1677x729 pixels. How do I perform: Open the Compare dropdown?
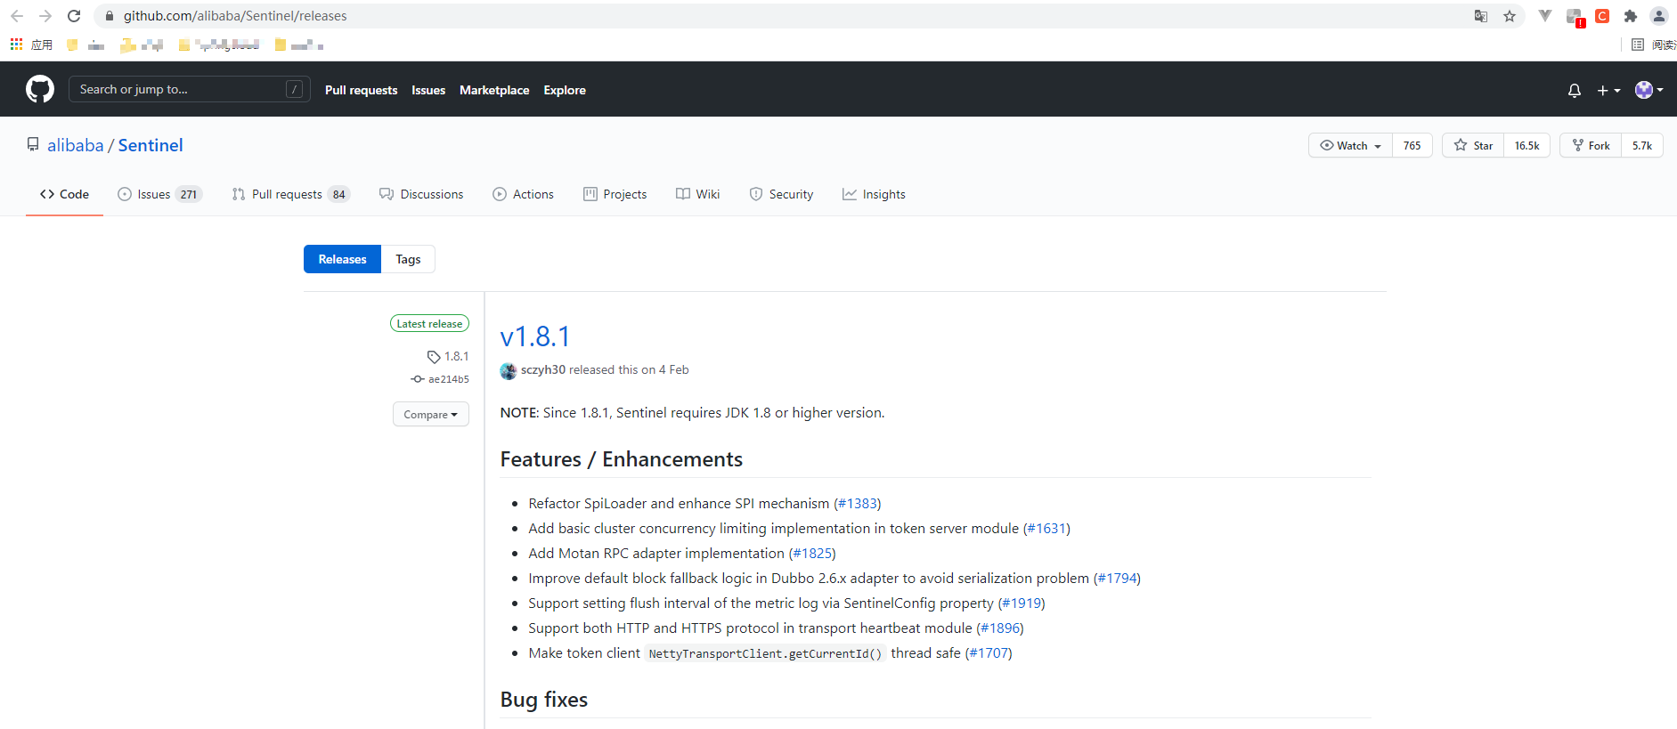[431, 414]
